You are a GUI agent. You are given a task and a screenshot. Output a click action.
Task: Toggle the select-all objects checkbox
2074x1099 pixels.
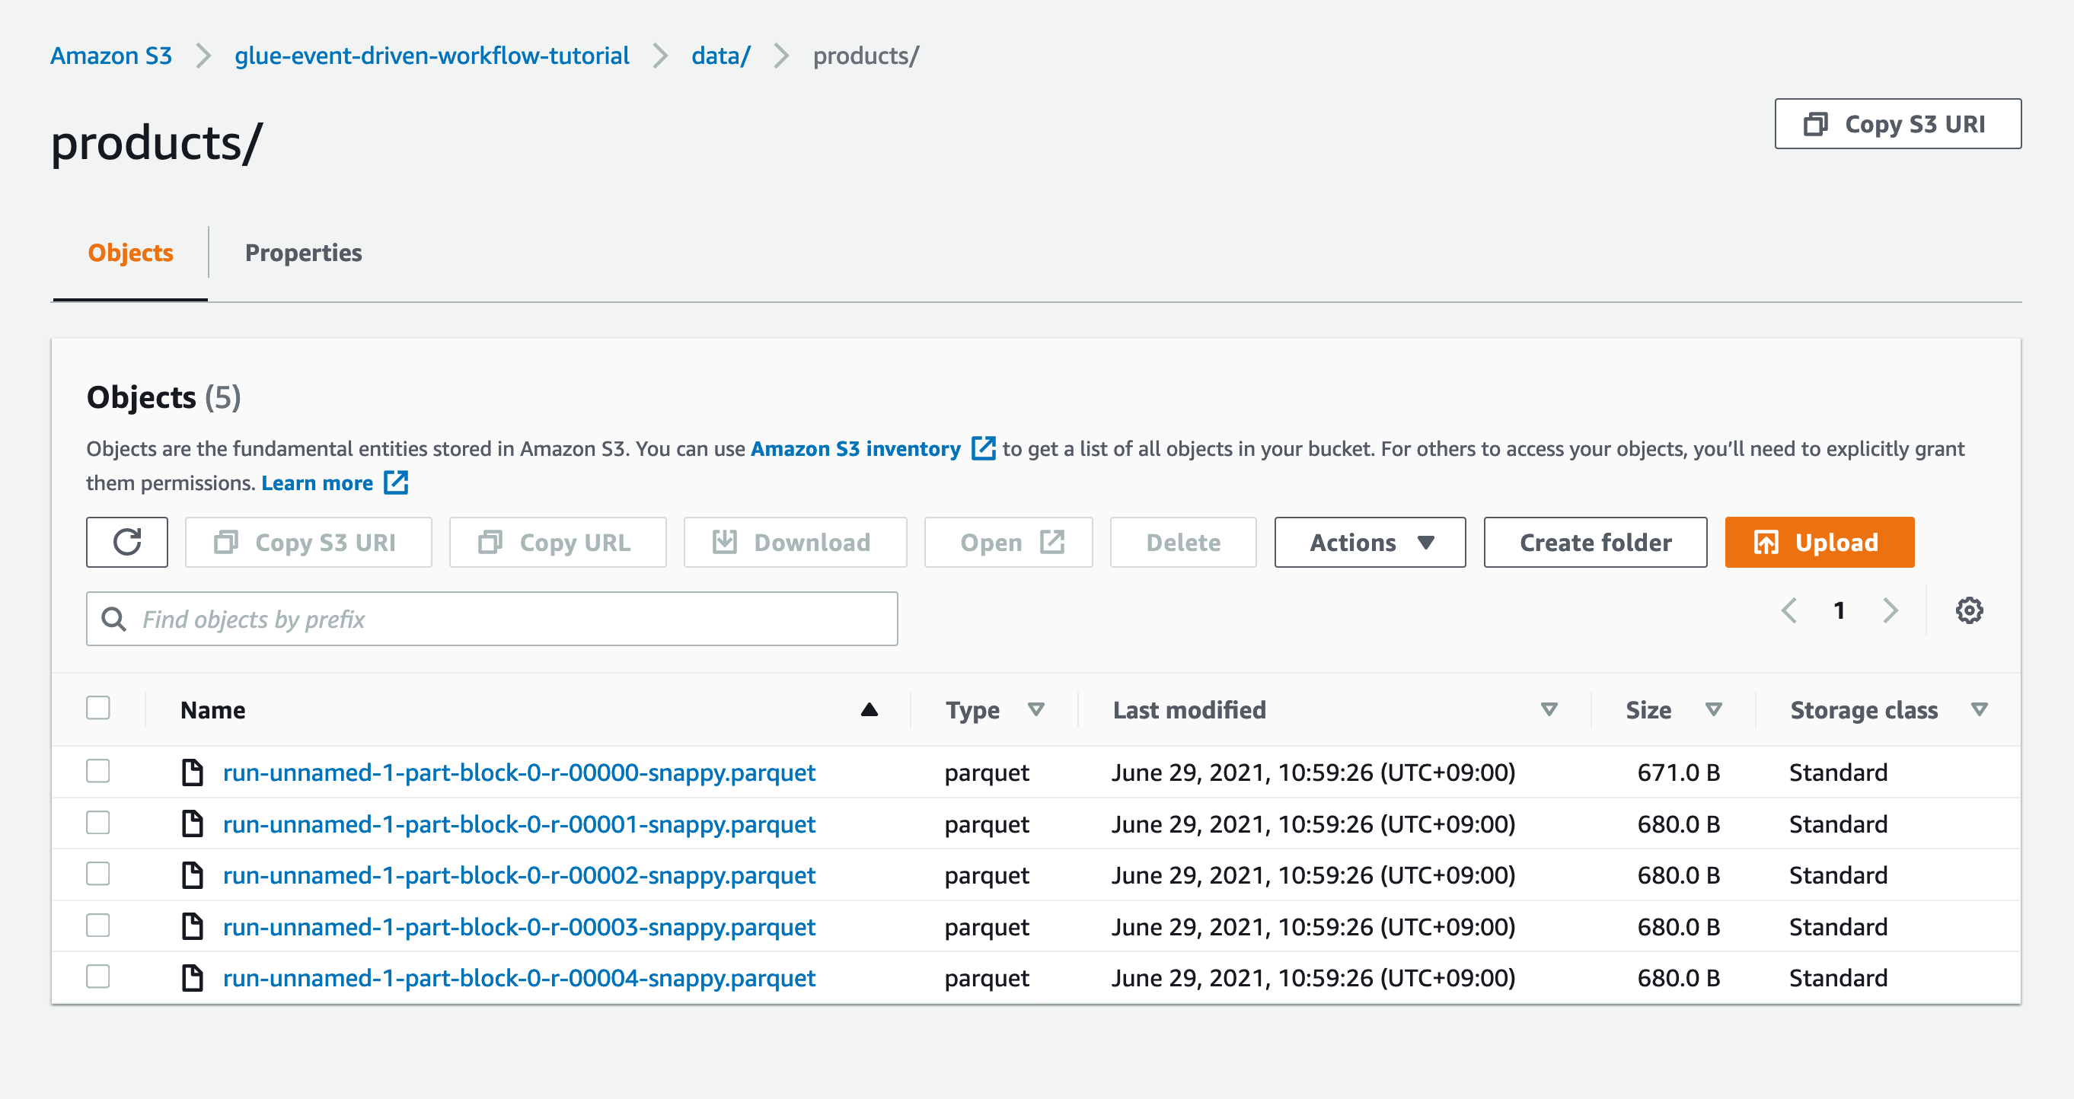point(98,708)
